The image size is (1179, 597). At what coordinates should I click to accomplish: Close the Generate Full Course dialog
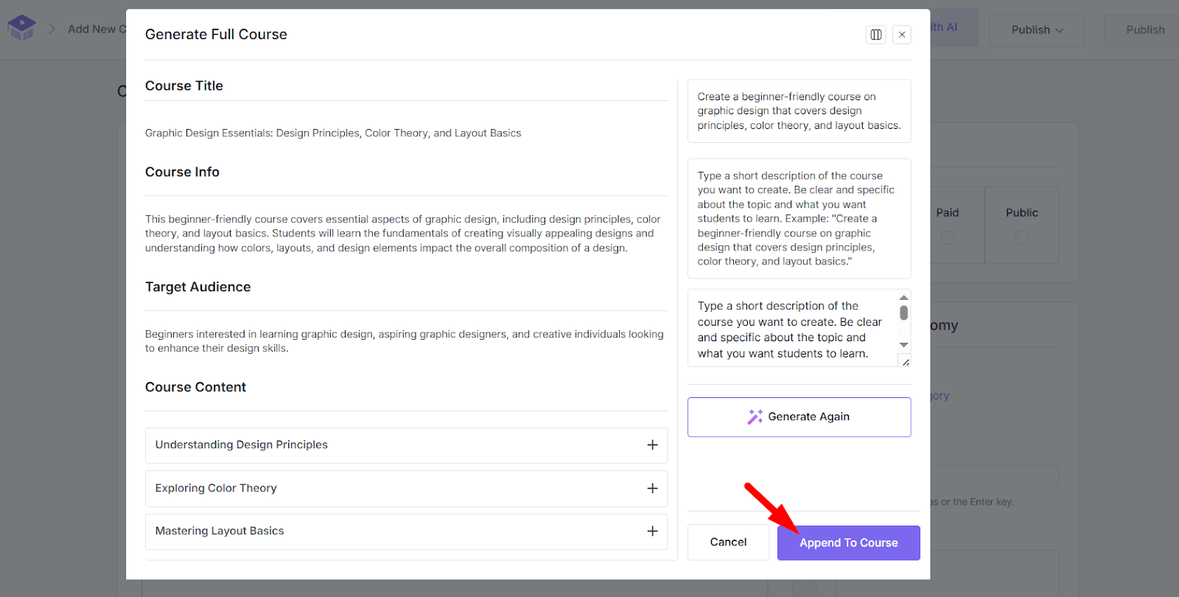[902, 35]
